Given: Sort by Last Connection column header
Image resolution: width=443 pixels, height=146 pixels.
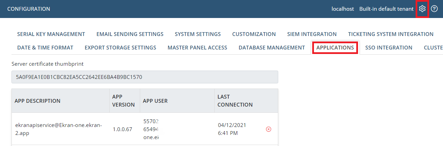Looking at the screenshot, I should (235, 101).
